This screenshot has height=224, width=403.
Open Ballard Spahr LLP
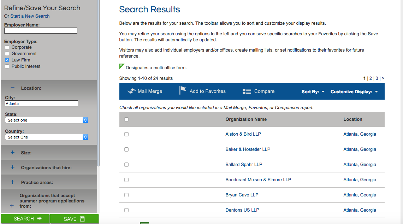(244, 164)
